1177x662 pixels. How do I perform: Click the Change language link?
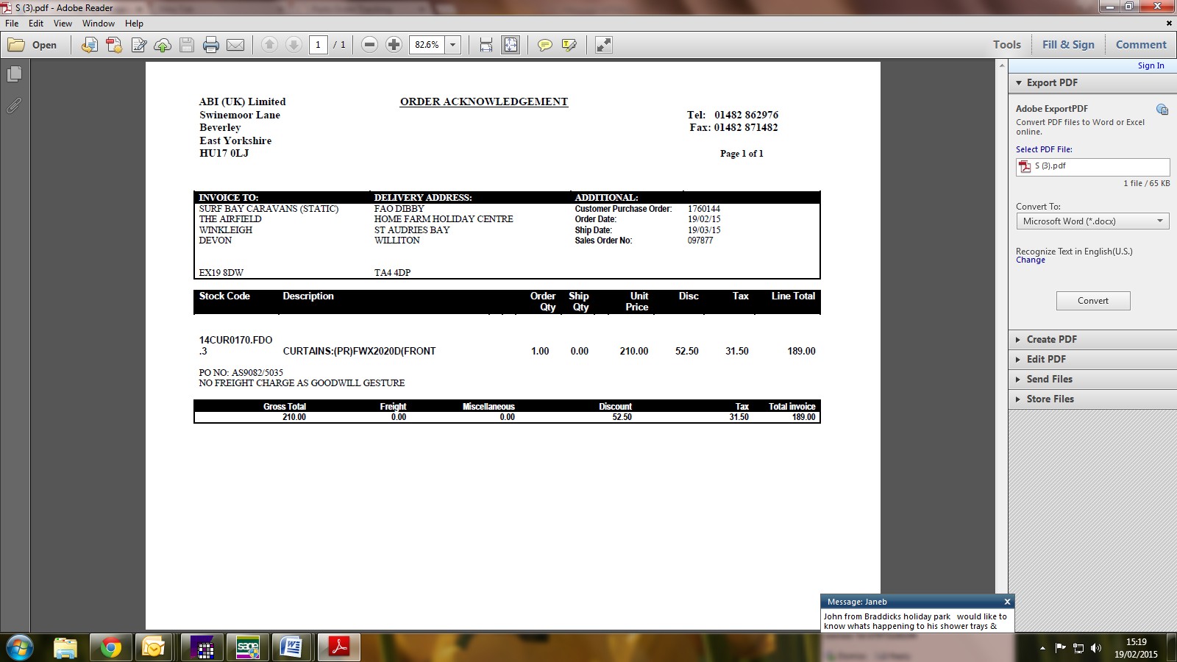[x=1030, y=260]
